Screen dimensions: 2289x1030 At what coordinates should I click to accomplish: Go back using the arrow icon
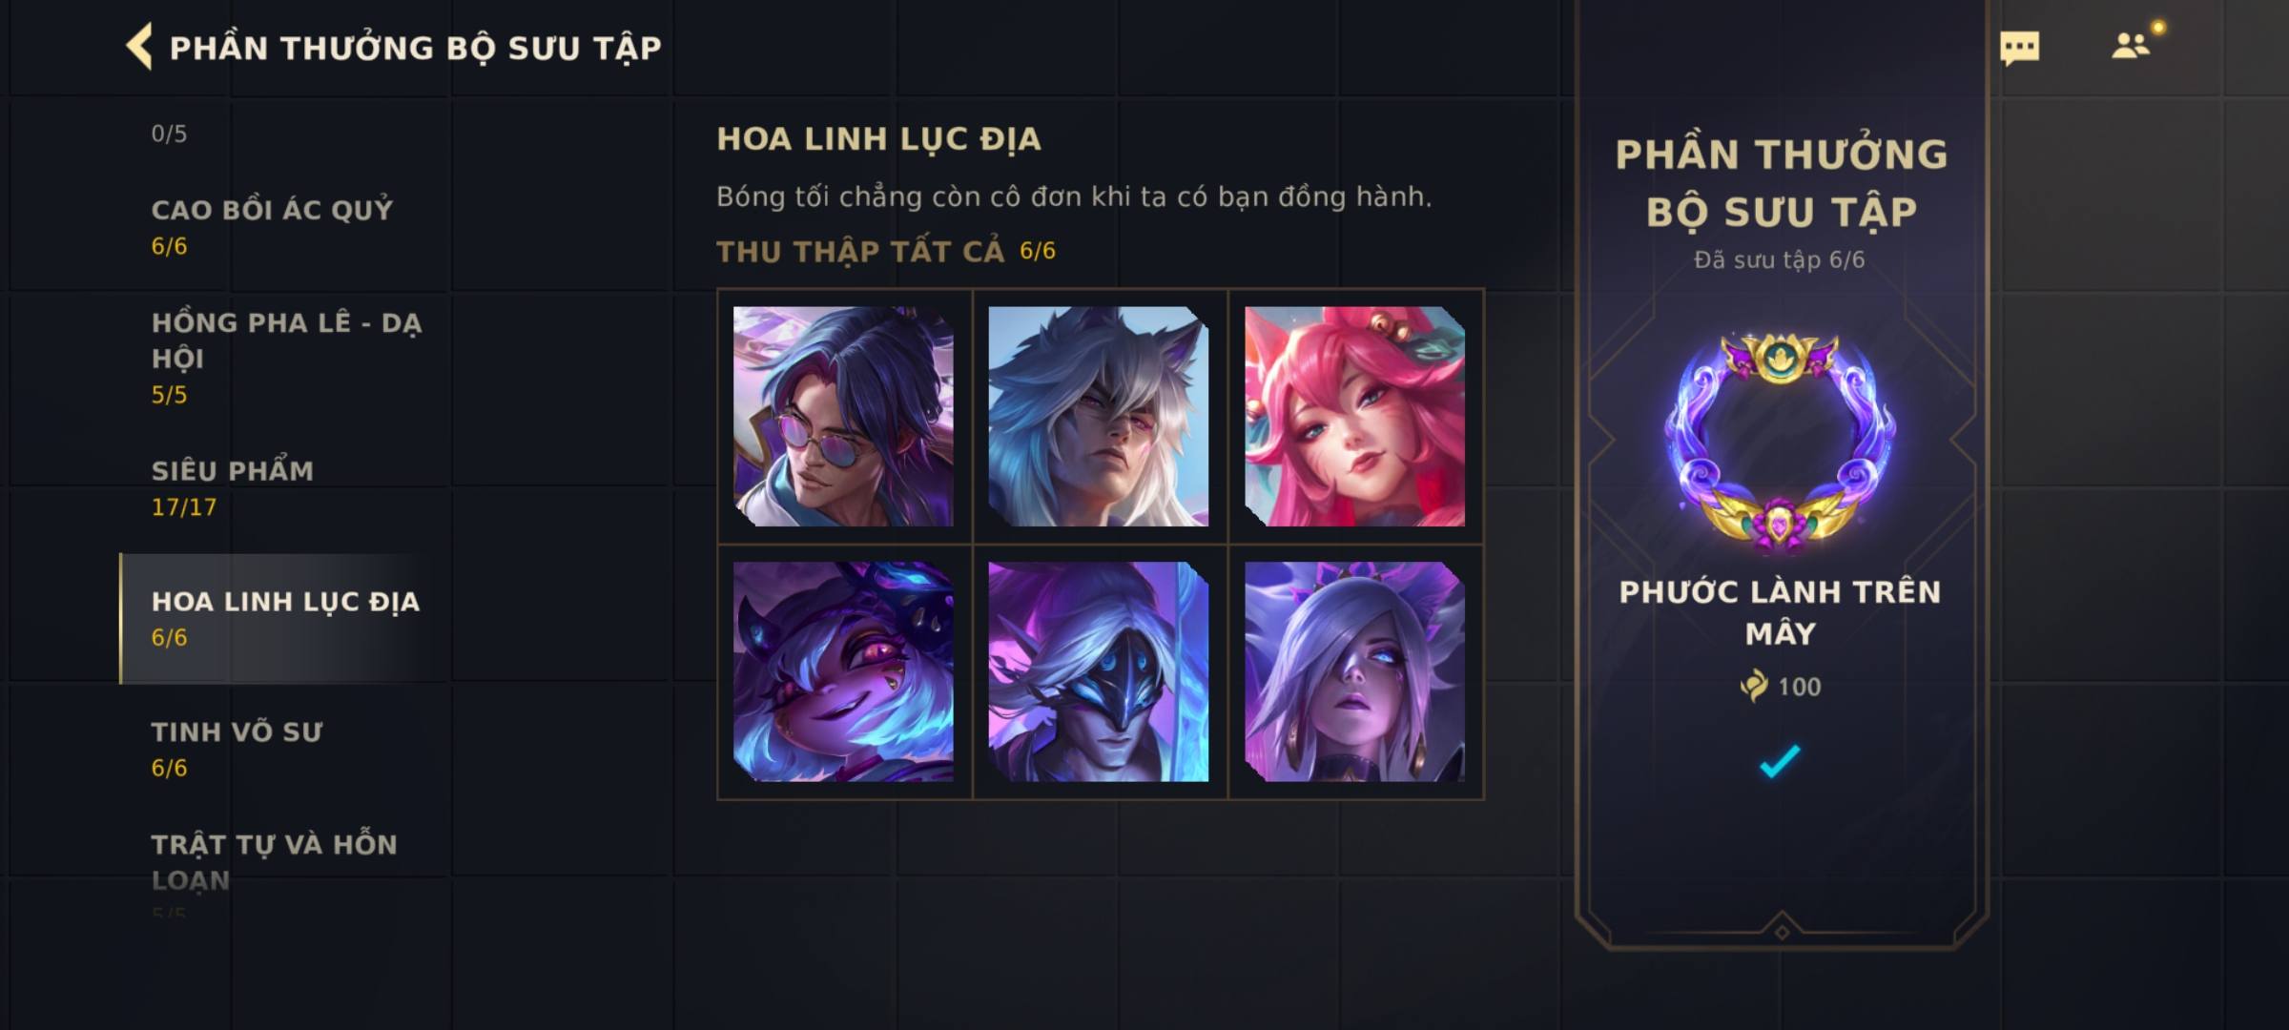[x=139, y=47]
